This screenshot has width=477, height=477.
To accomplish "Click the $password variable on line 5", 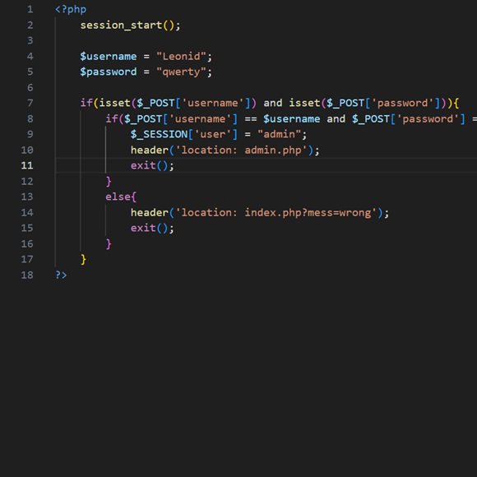I will [x=109, y=72].
